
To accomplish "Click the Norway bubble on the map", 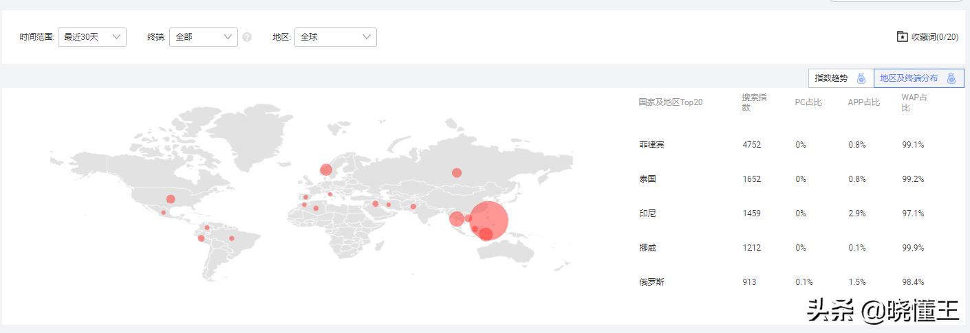I will 326,170.
